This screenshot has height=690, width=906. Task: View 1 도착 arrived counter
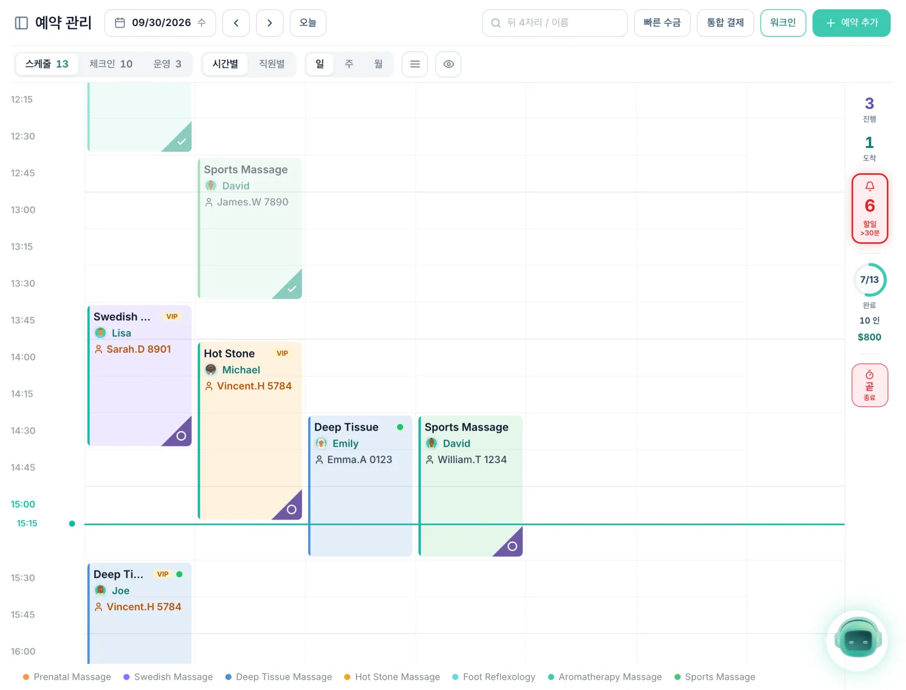[x=869, y=148]
